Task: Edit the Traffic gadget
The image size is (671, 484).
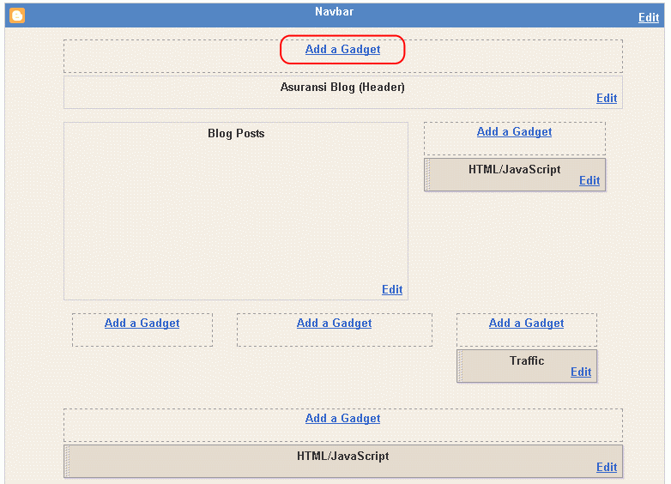Action: click(581, 372)
